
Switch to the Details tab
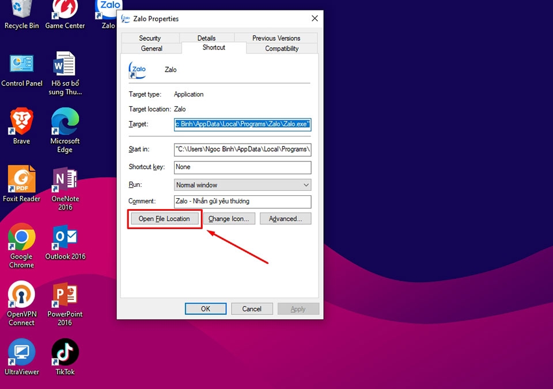pos(206,38)
